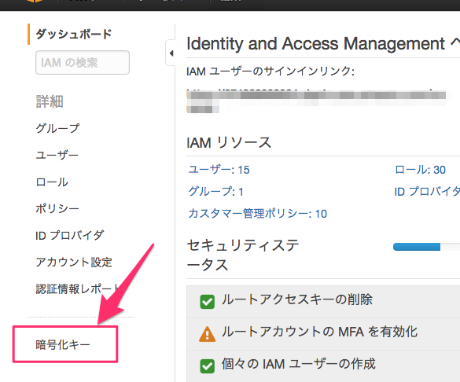
Task: Click the セキュリティステータス heading
Action: point(243,255)
